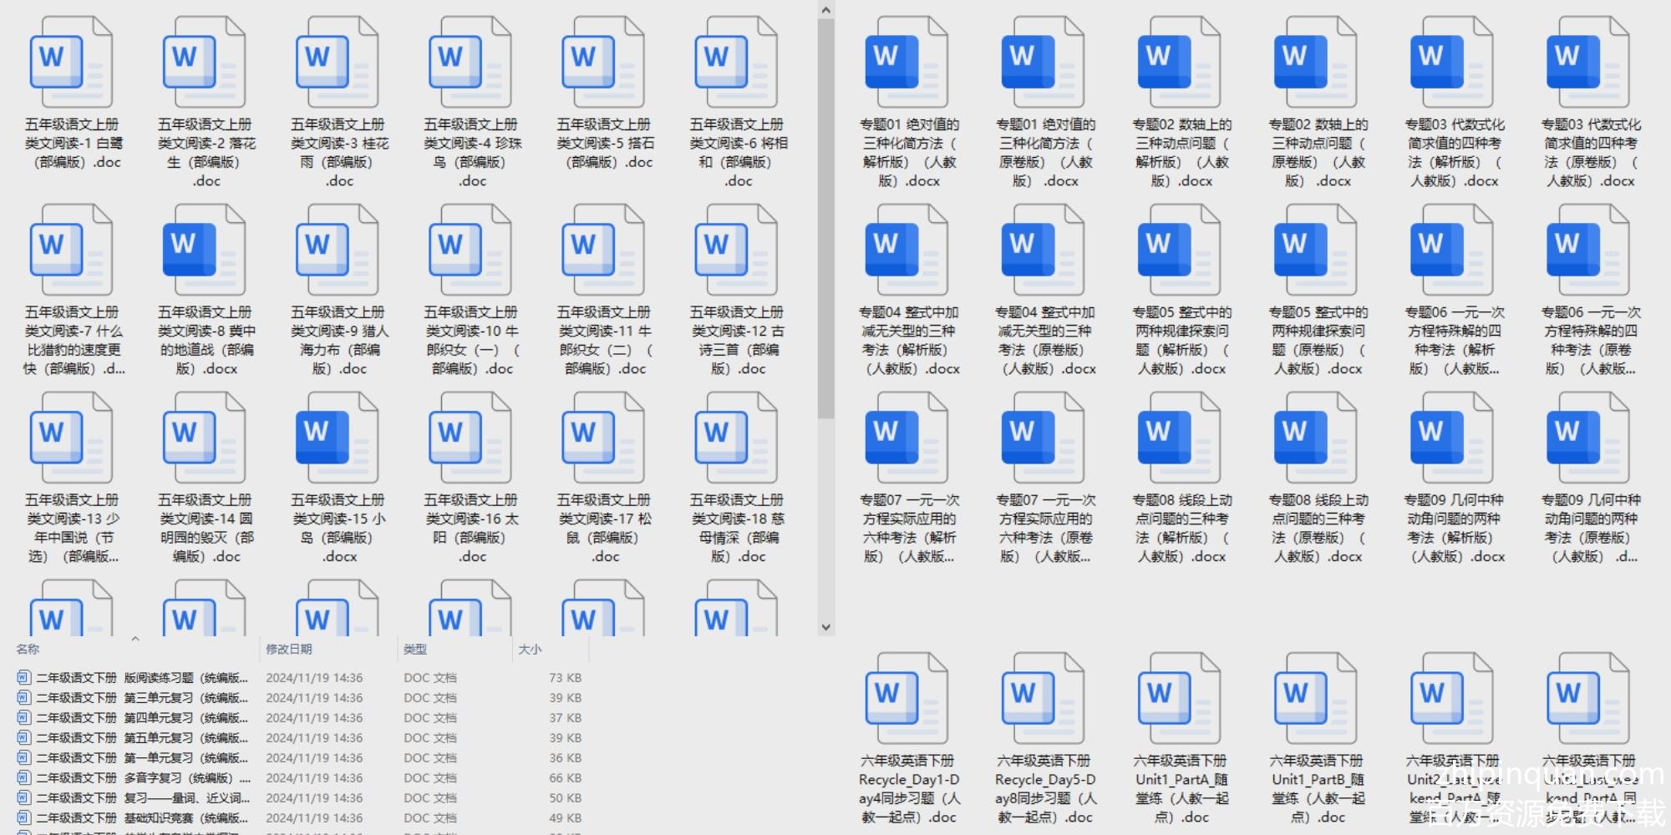Pick the 专题07 实际应用 解析版 document icon
Screen dimensions: 1671x835
click(x=907, y=438)
